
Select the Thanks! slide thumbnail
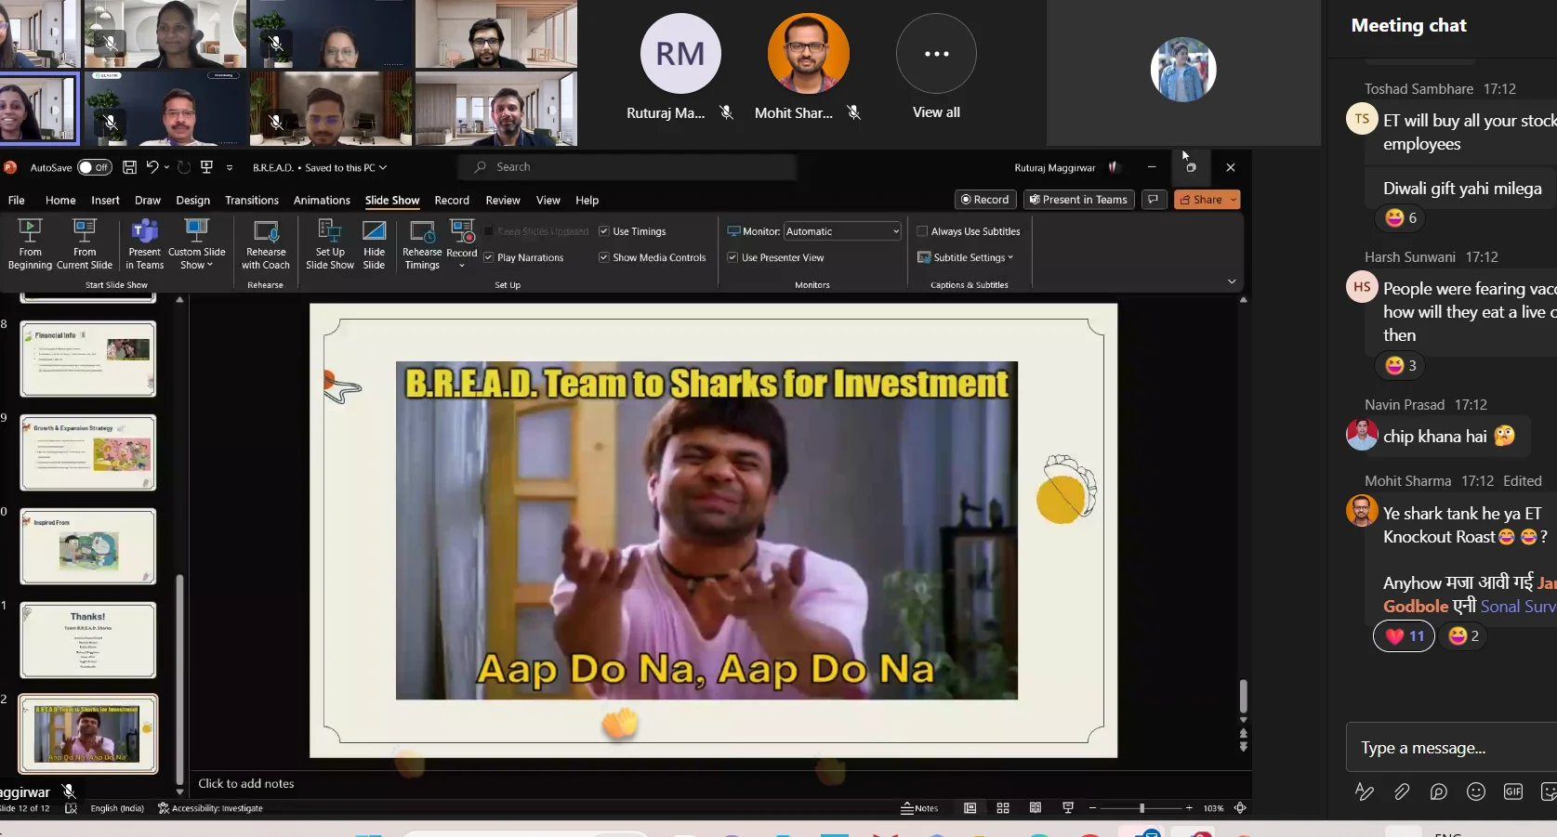(x=88, y=640)
